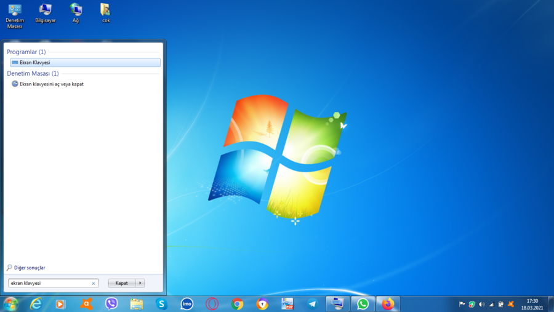Open Action Center flag tray icon
This screenshot has height=312, width=554.
tap(462, 304)
